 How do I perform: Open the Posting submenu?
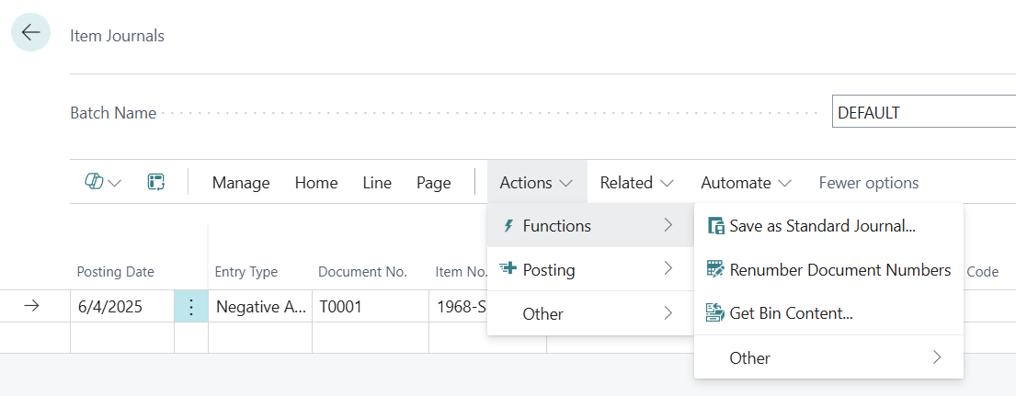tap(588, 270)
